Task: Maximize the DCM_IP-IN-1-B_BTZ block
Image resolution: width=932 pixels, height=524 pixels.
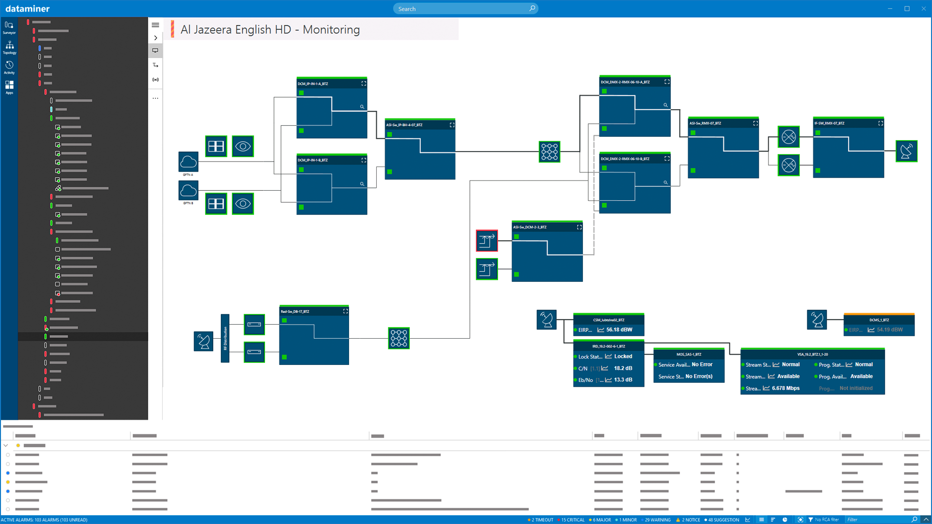Action: (364, 160)
